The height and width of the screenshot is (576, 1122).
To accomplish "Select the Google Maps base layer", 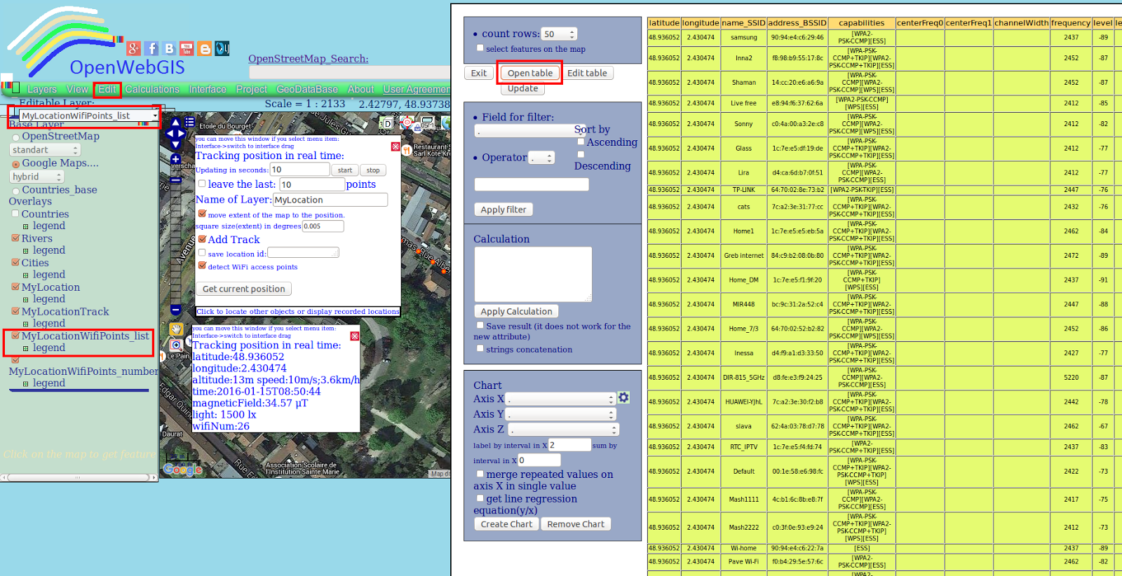I will click(x=15, y=164).
